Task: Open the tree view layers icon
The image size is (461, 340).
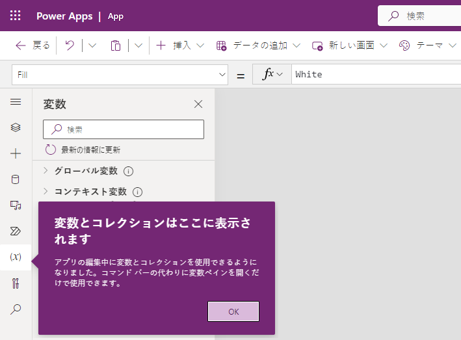Action: 16,127
